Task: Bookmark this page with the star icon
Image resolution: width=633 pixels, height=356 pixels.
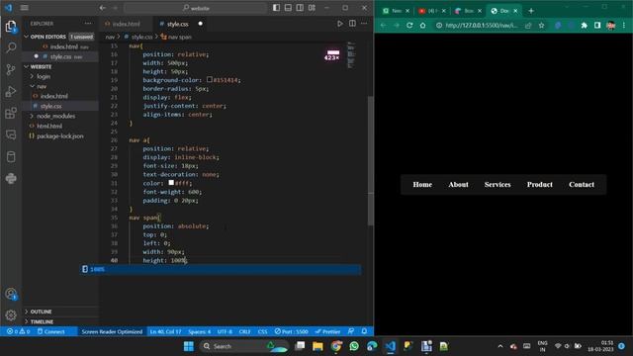Action: pos(541,25)
